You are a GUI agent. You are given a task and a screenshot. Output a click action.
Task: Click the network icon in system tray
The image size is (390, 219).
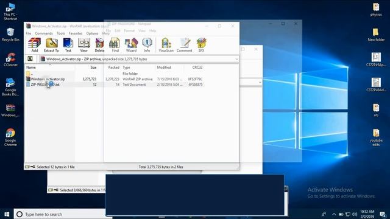pyautogui.click(x=348, y=214)
